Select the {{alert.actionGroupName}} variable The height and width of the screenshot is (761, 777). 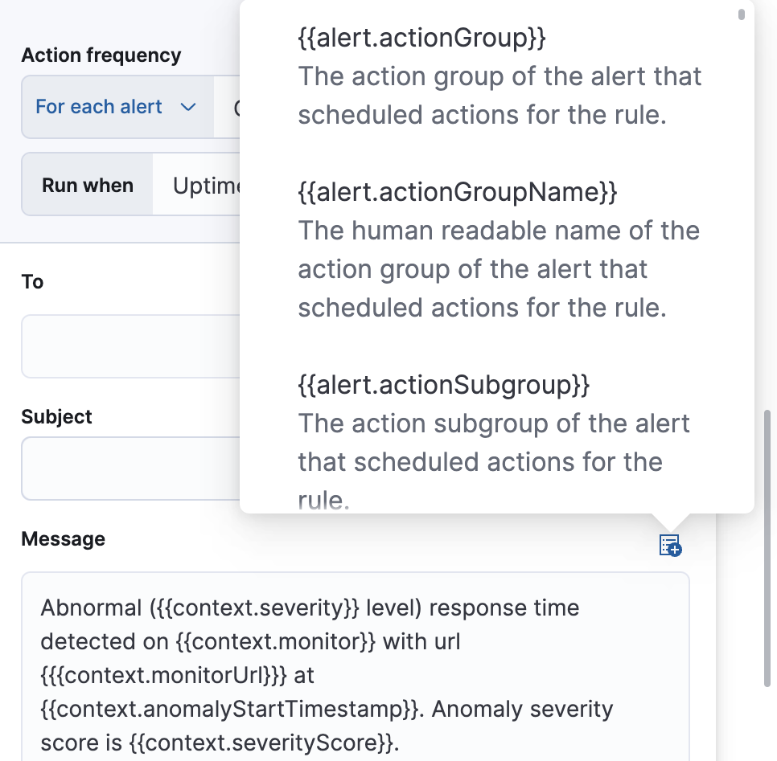[x=458, y=191]
